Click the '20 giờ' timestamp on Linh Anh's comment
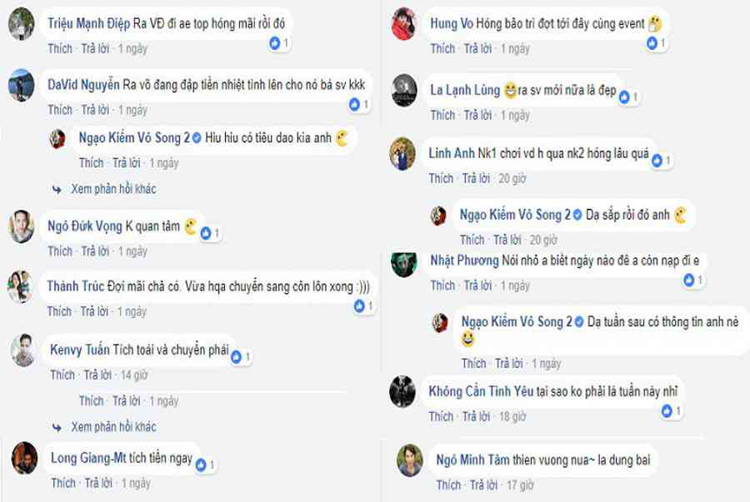The height and width of the screenshot is (502, 750). click(512, 179)
